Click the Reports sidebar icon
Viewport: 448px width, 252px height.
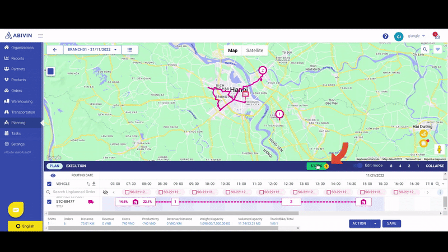pos(7,58)
